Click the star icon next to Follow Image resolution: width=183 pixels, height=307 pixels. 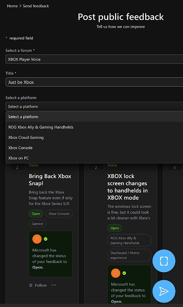[x=31, y=285]
